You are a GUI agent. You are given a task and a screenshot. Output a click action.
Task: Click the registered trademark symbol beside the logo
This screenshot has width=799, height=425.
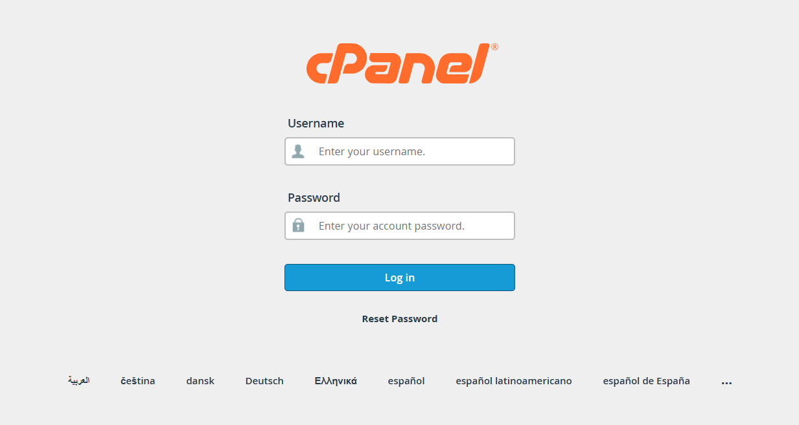(x=494, y=47)
